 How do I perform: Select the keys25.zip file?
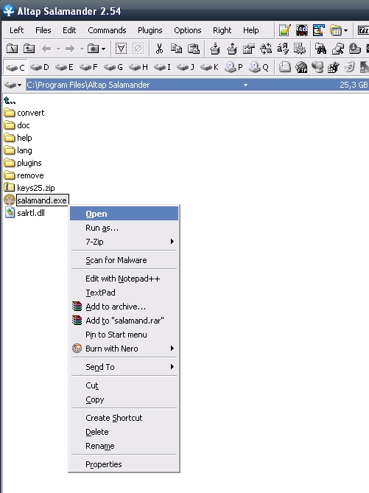point(29,188)
